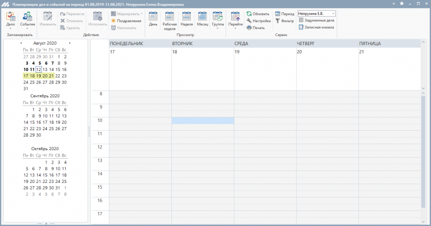Image resolution: width=431 pixels, height=226 pixels.
Task: Click the all-day area scroll down arrow
Action: (423, 88)
